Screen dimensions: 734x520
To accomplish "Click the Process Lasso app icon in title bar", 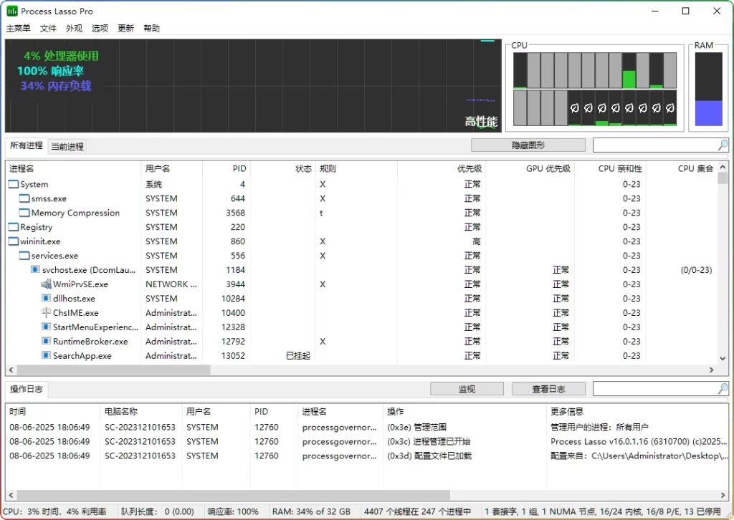I will (x=11, y=11).
